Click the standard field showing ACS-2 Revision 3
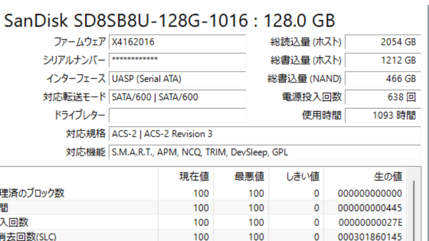This screenshot has width=429, height=241. pyautogui.click(x=264, y=134)
